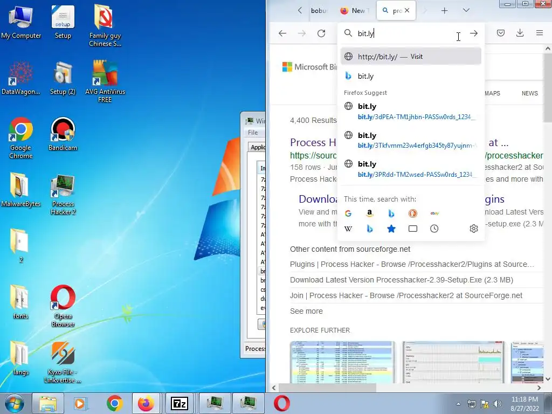
Task: Search history using clock icon
Action: [x=434, y=229]
